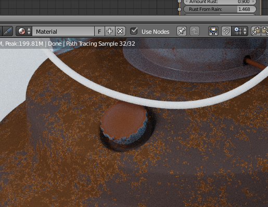The image size is (268, 207).
Task: Adjust the Amount Rust slider
Action: click(220, 2)
